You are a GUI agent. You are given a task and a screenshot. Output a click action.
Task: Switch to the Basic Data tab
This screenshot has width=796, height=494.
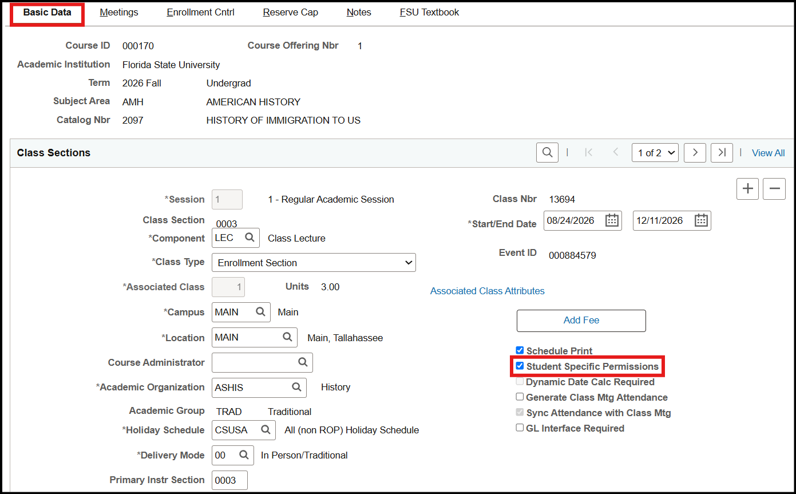(47, 12)
